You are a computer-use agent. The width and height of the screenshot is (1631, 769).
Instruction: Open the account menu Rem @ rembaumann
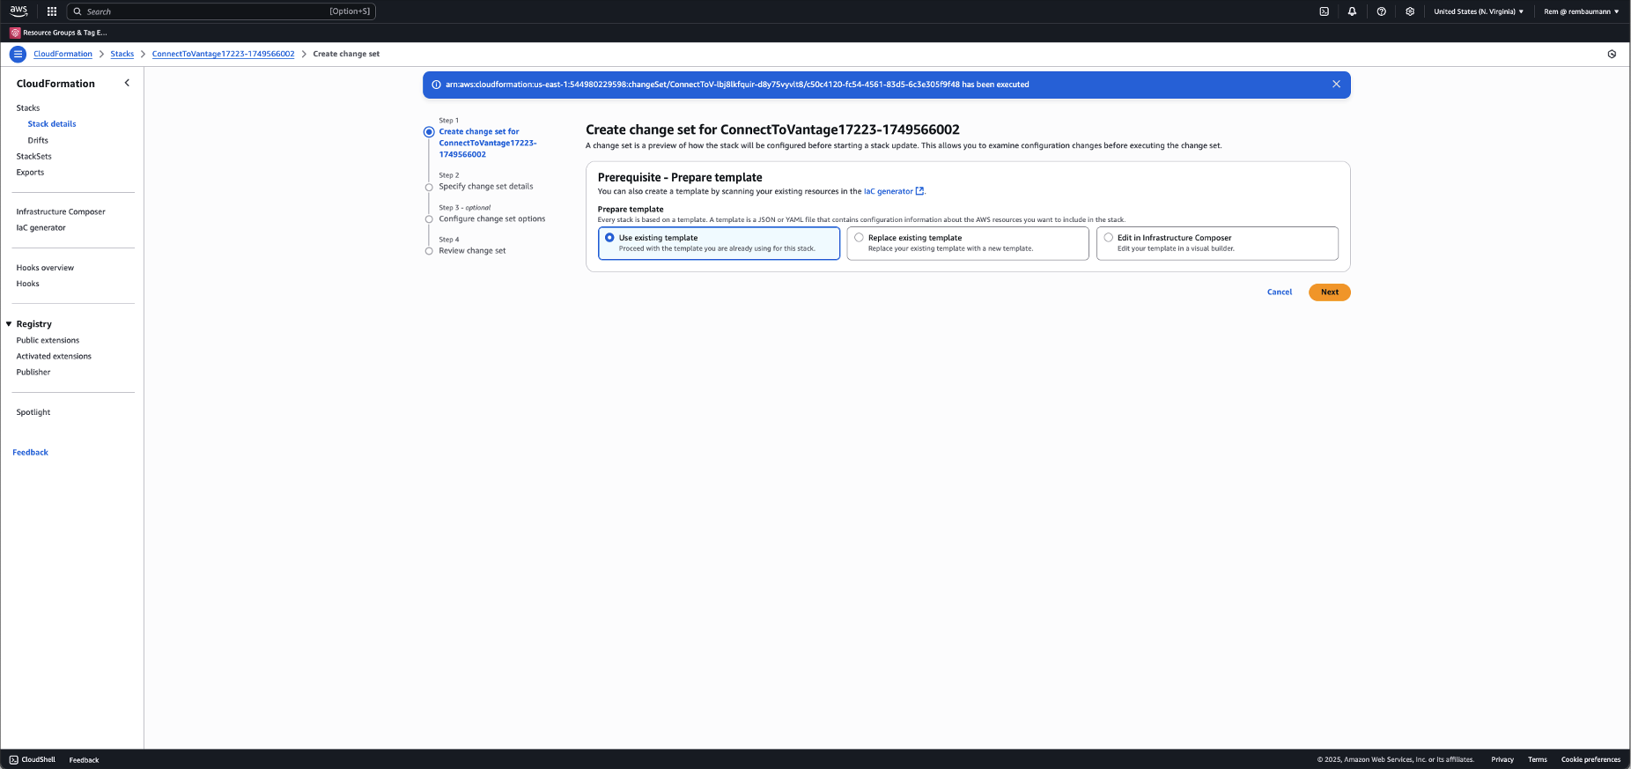tap(1582, 11)
